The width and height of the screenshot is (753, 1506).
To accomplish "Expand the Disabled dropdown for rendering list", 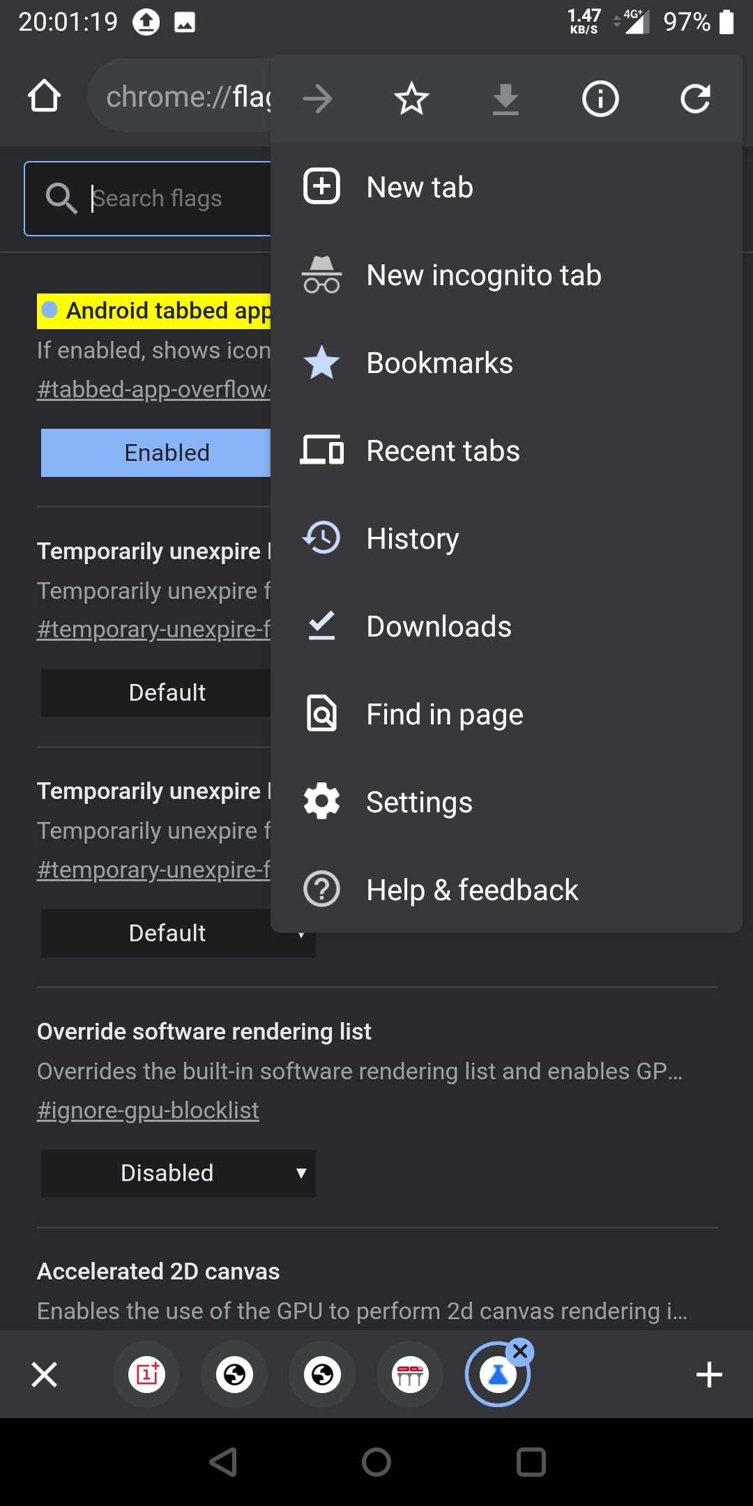I will [178, 1173].
